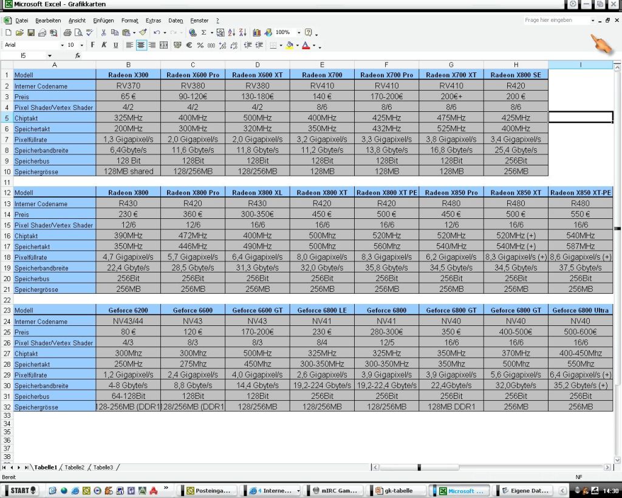This screenshot has height=498, width=622.
Task: Apply the yellow fill color bucket
Action: point(290,45)
